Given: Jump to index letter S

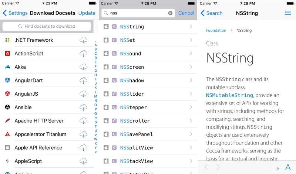Looking at the screenshot, I should pos(96,122).
